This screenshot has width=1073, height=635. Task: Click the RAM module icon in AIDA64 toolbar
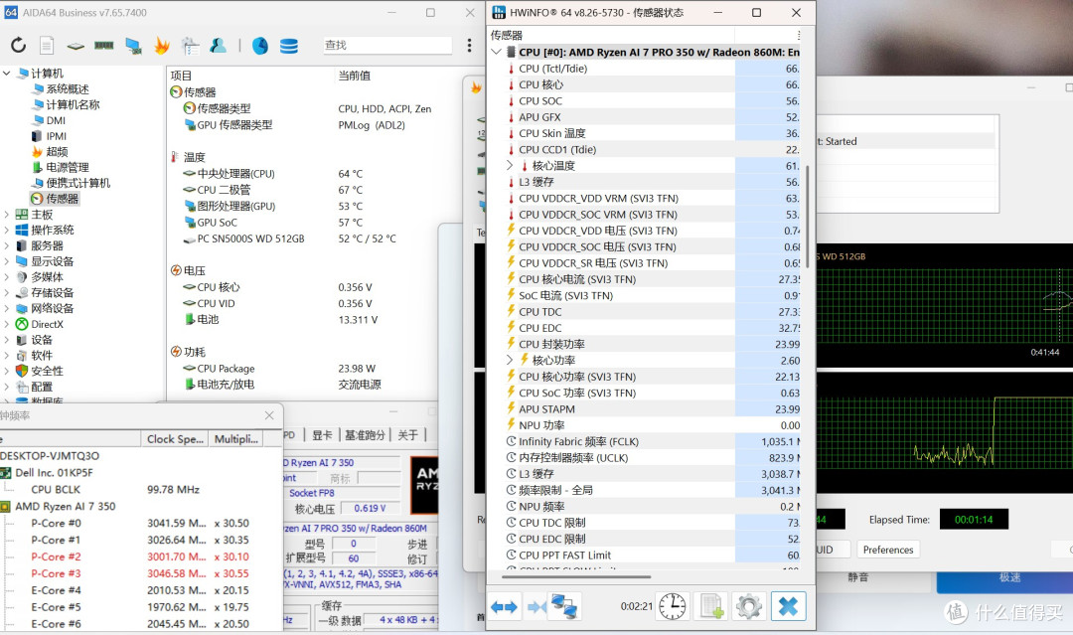(x=104, y=45)
